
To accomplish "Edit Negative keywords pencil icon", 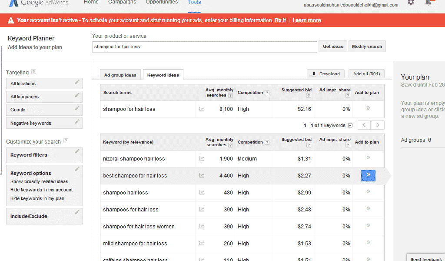I will [x=77, y=121].
